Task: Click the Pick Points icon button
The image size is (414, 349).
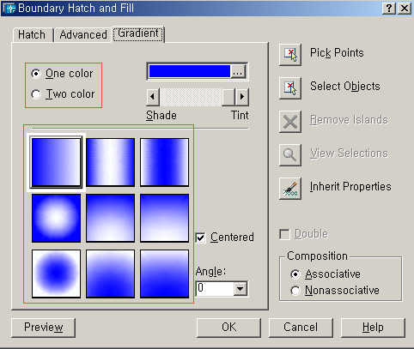Action: 290,55
